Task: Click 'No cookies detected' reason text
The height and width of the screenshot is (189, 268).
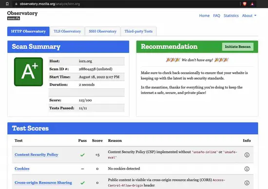Action: coord(124,169)
